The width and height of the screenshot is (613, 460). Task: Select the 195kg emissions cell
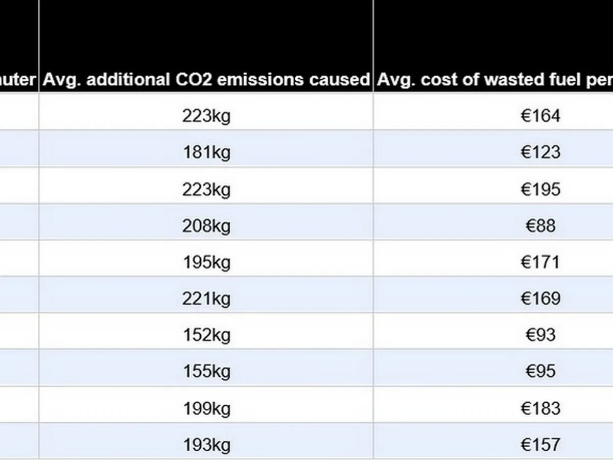click(x=206, y=262)
